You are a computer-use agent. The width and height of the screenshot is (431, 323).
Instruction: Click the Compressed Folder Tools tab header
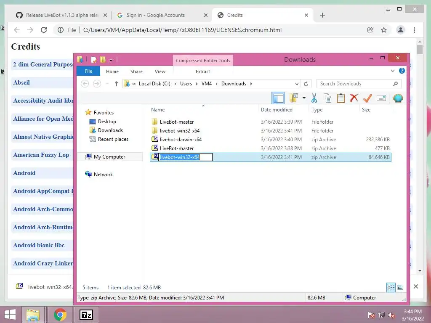click(x=203, y=61)
